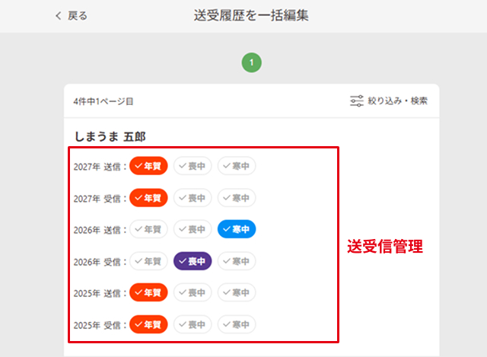Viewport: 487px width, 357px height.
Task: Enable 喪中 for 2027年 受信
Action: pos(193,198)
